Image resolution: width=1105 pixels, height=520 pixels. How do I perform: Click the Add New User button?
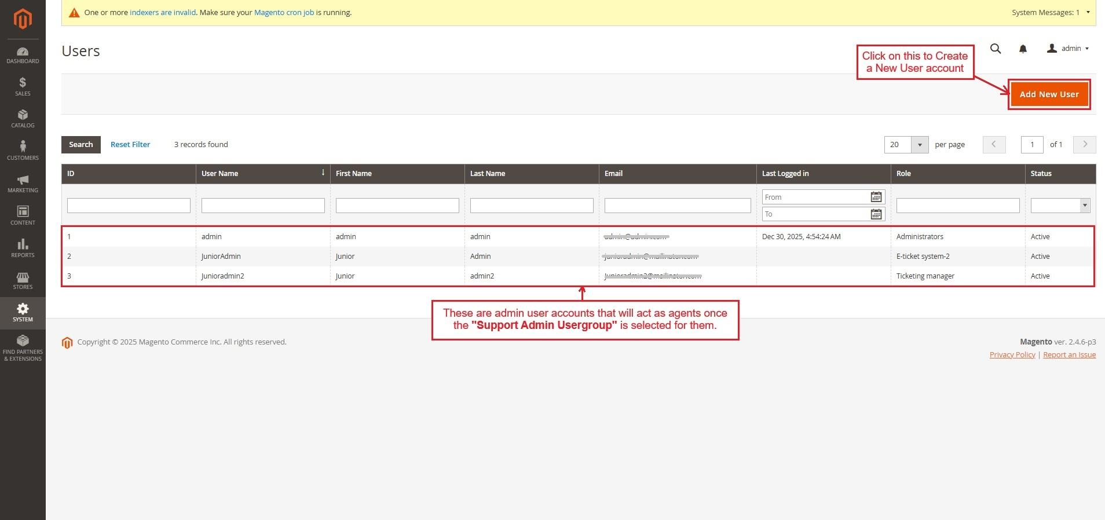[x=1049, y=94]
